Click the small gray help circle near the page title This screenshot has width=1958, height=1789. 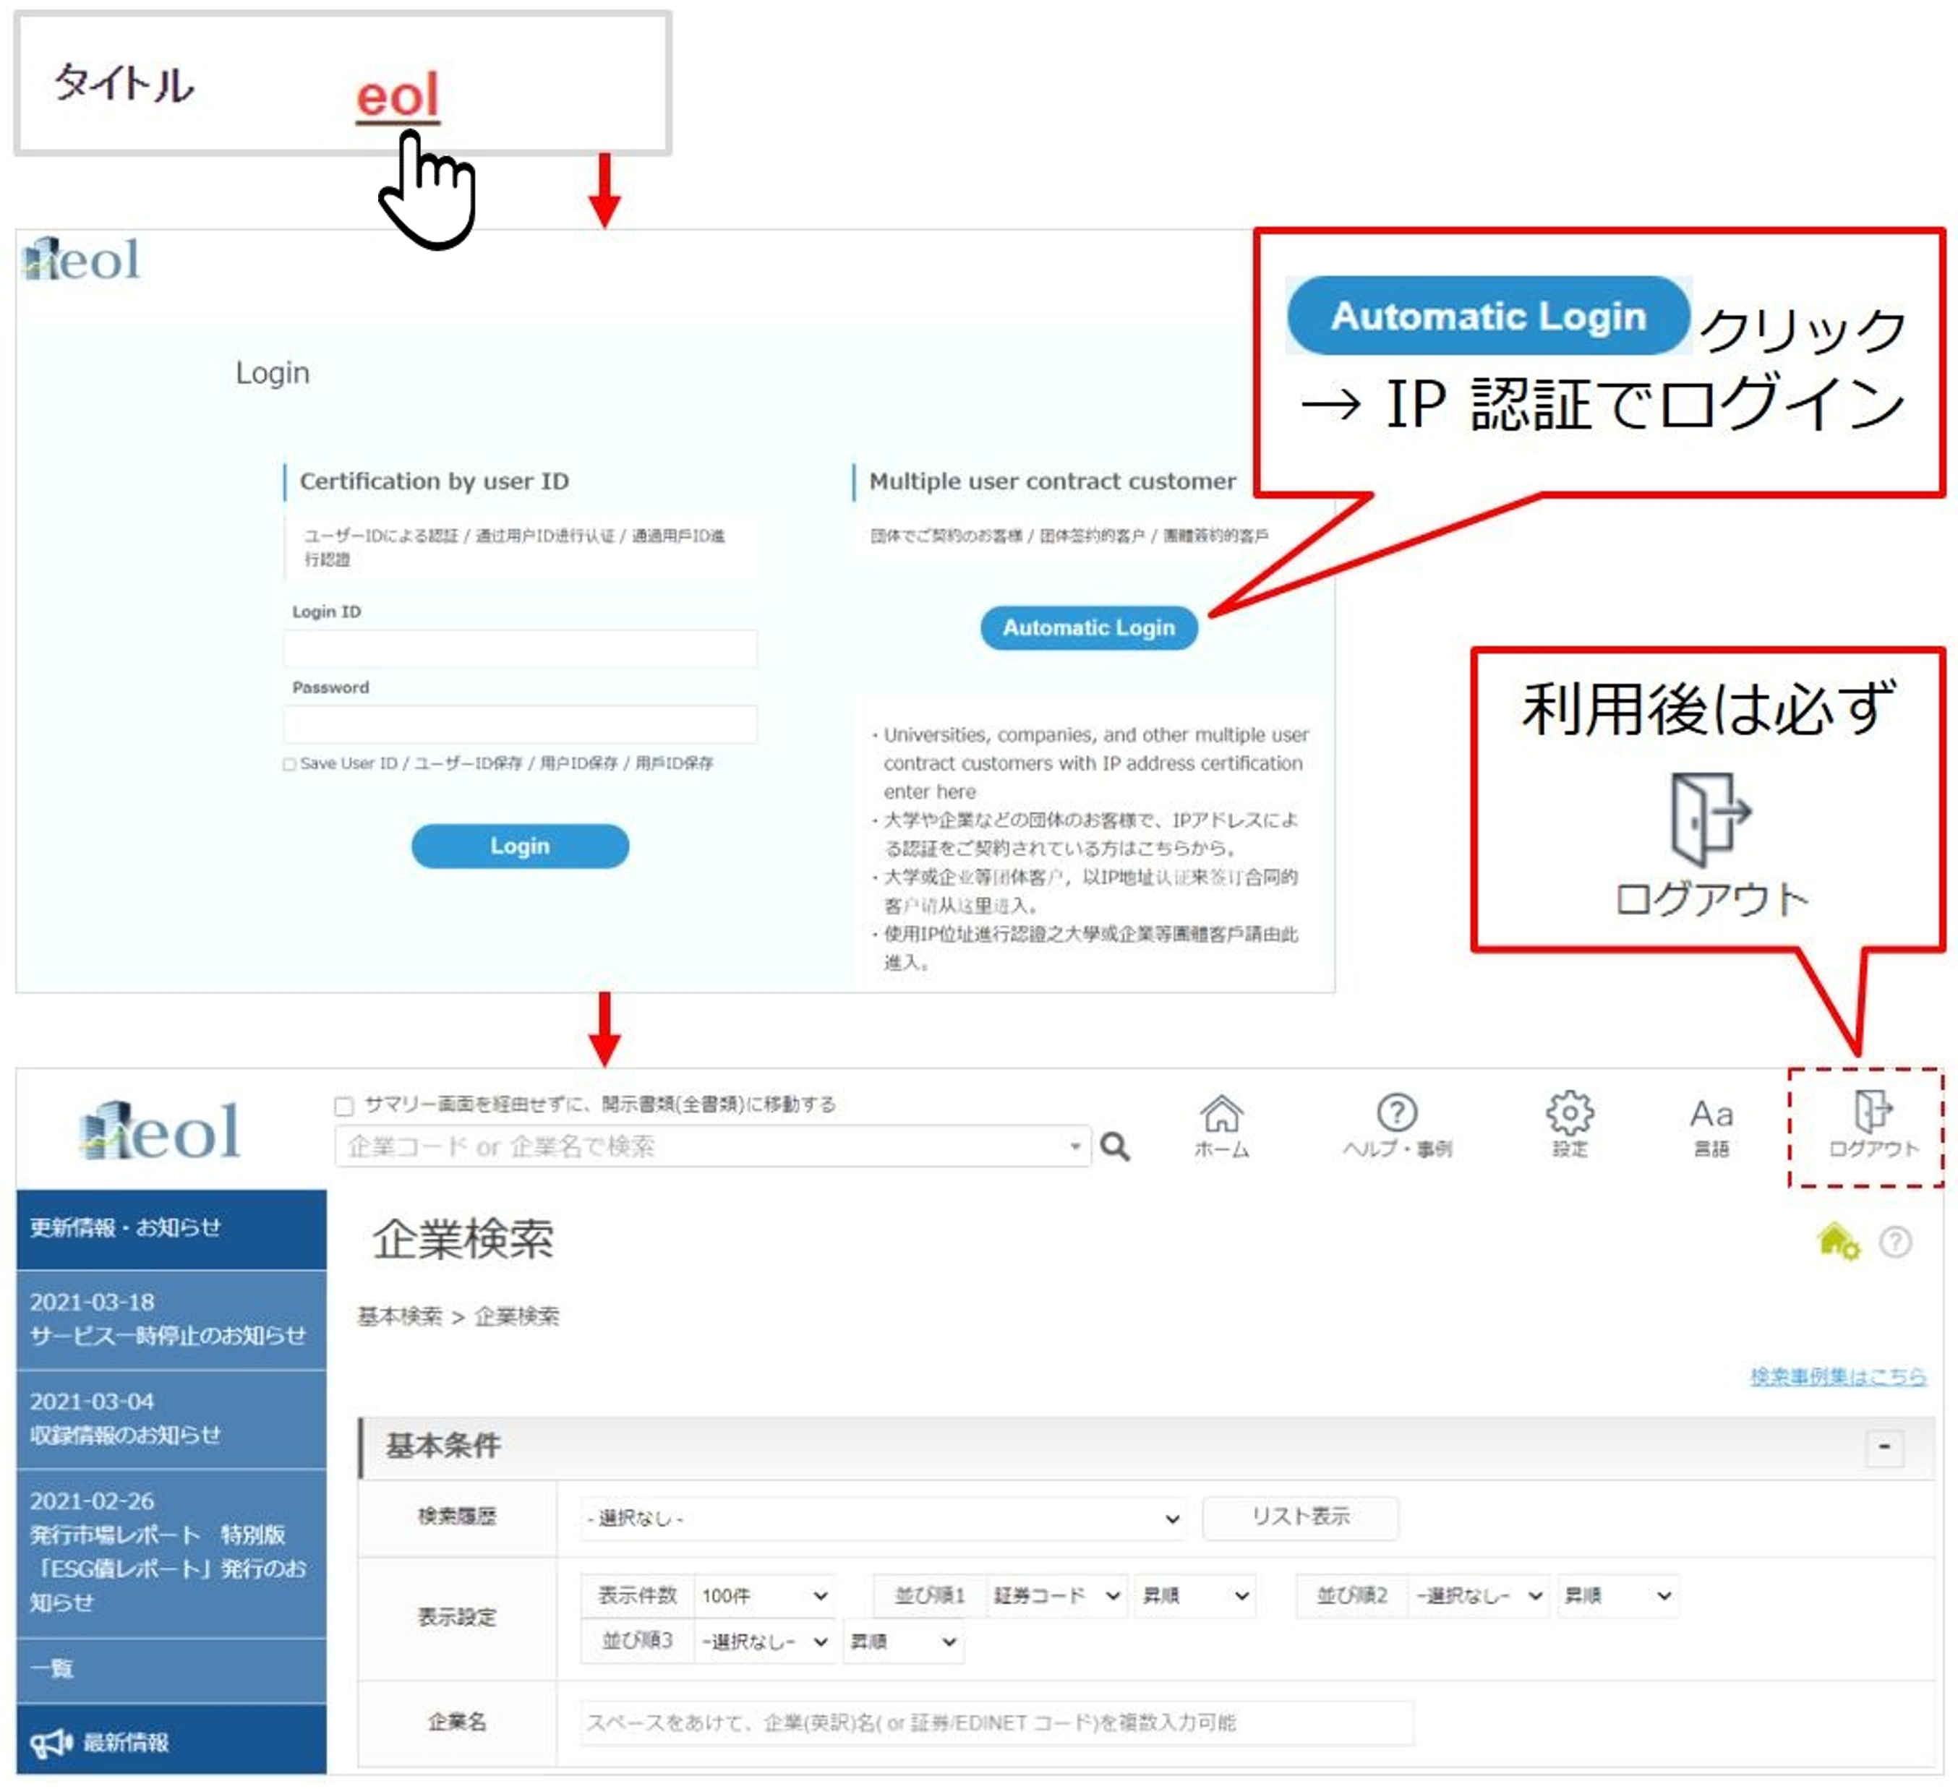pos(1895,1242)
